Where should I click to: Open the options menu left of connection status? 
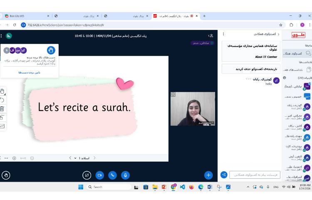tap(1, 36)
